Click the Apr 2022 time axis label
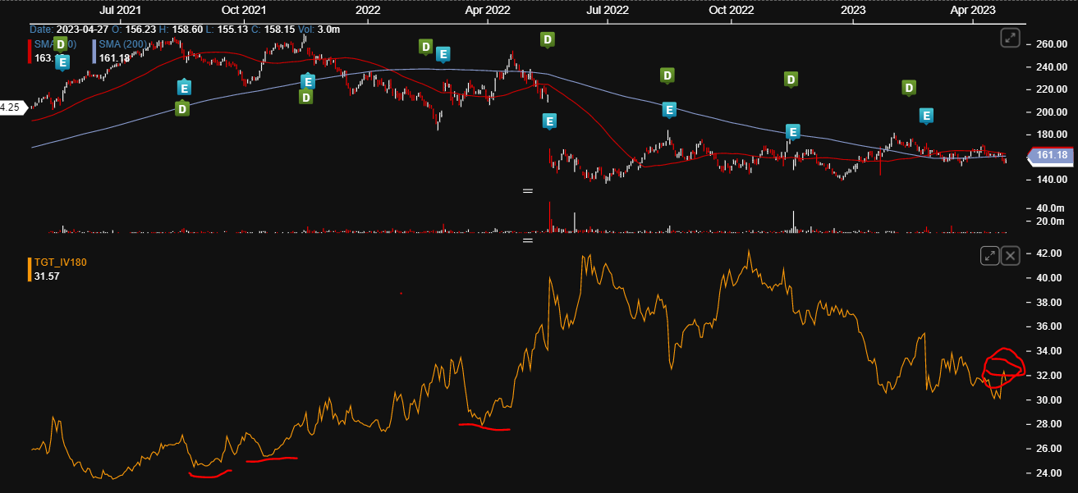The image size is (1078, 493). [x=488, y=10]
